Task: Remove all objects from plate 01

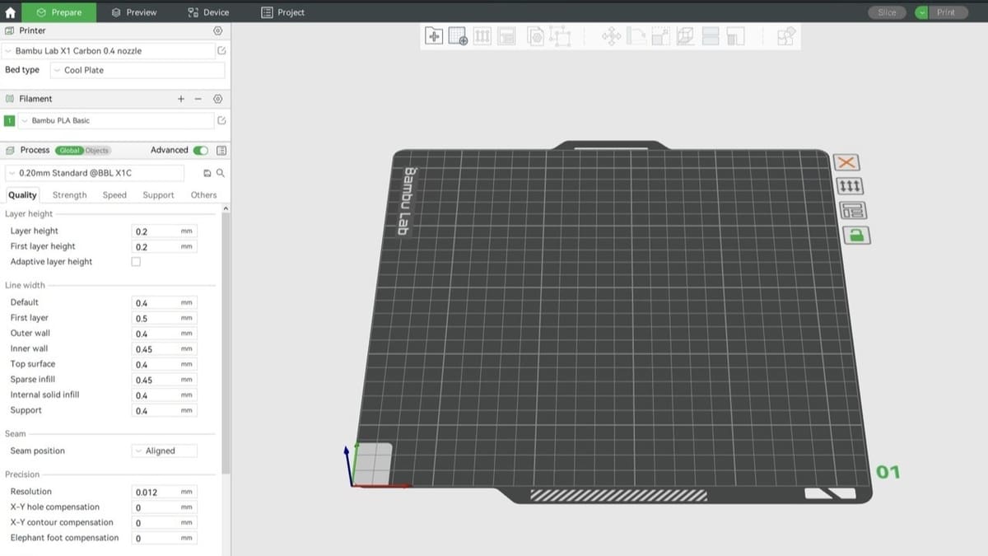Action: click(846, 162)
